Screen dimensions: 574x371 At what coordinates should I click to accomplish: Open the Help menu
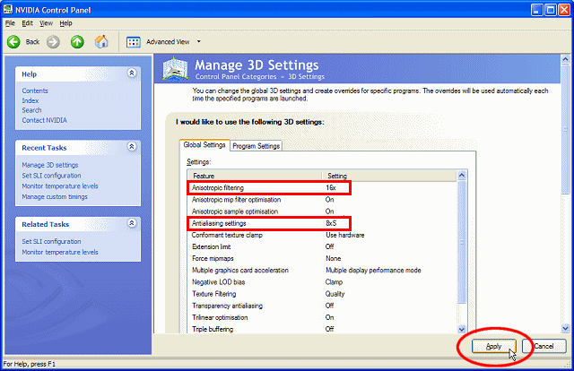point(65,23)
